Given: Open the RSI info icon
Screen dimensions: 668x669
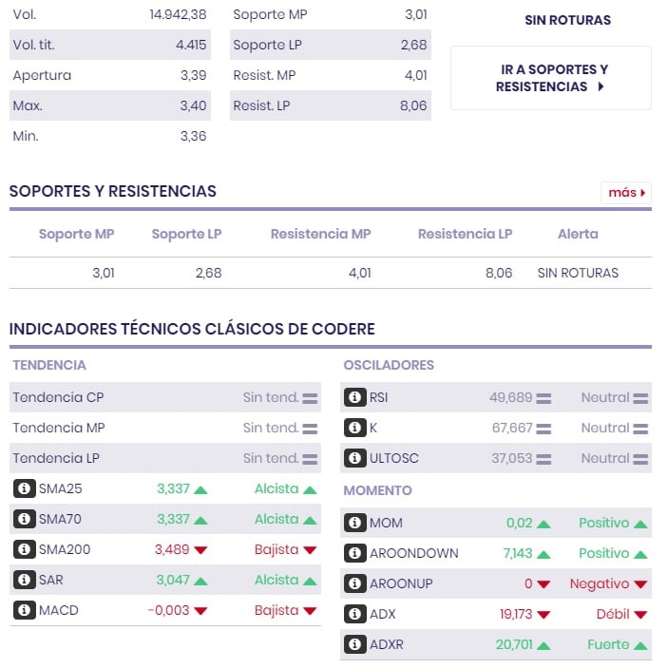Looking at the screenshot, I should tap(355, 397).
